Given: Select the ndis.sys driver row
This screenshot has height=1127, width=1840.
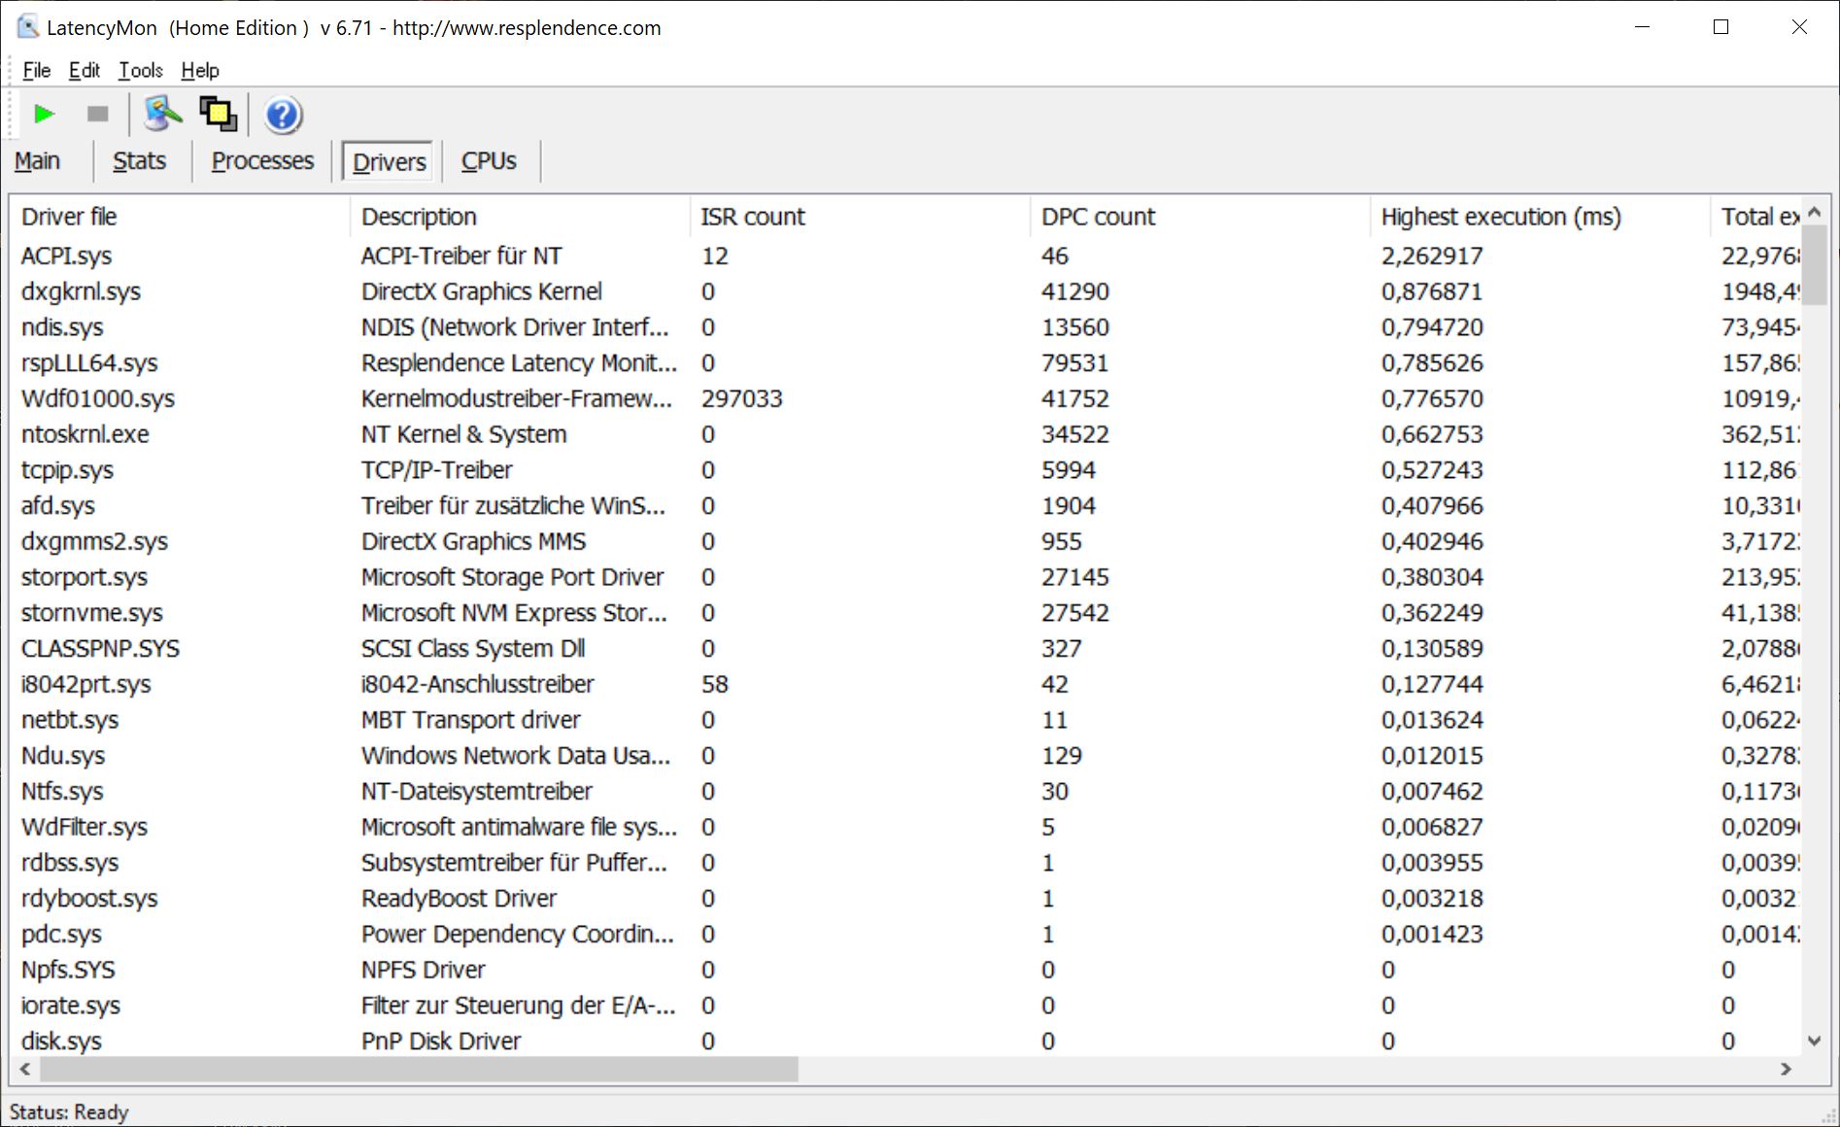Looking at the screenshot, I should [905, 327].
